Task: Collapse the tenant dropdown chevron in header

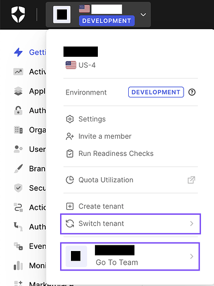Action: point(143,14)
